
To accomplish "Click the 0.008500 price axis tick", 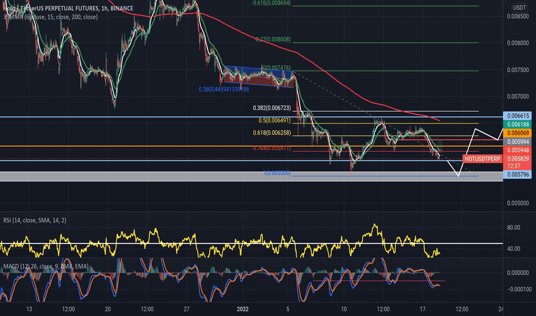I will (518, 17).
